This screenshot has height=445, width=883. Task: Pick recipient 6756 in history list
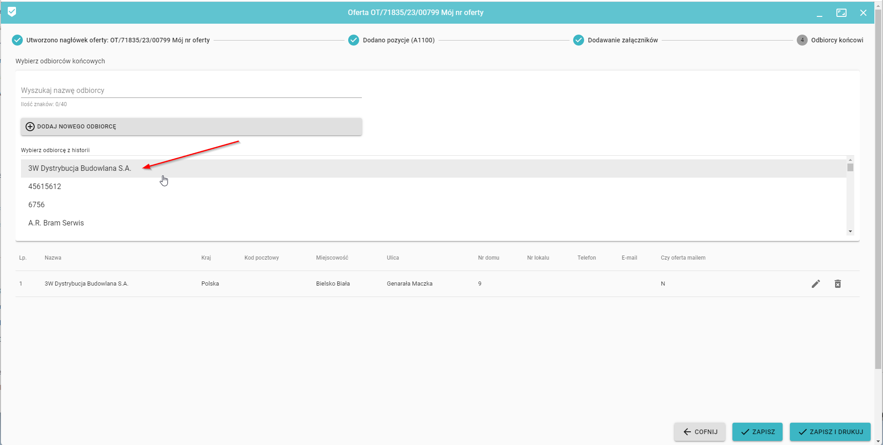37,205
